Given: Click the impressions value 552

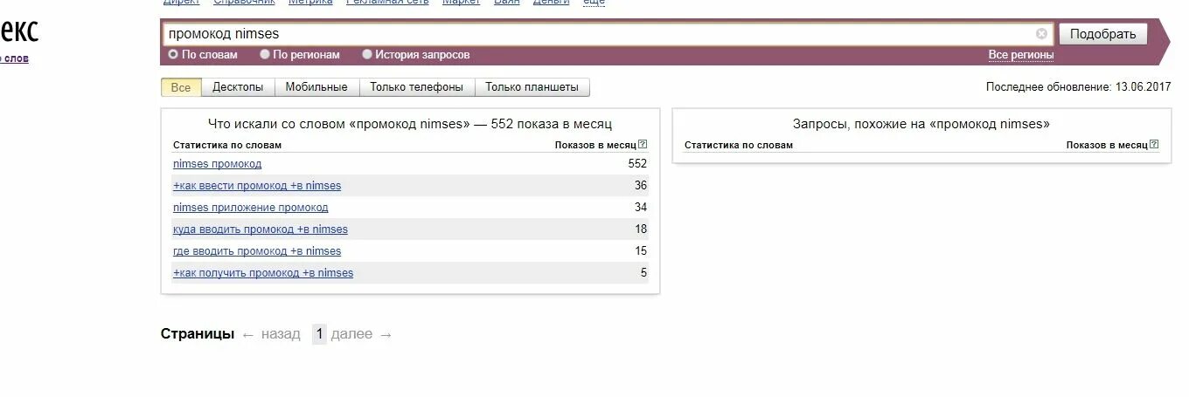Looking at the screenshot, I should point(637,164).
